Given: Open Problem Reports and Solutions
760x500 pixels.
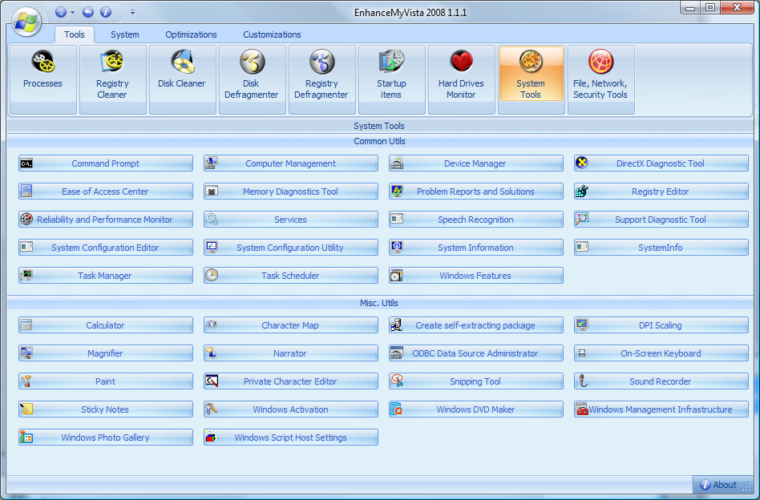Looking at the screenshot, I should [x=476, y=192].
